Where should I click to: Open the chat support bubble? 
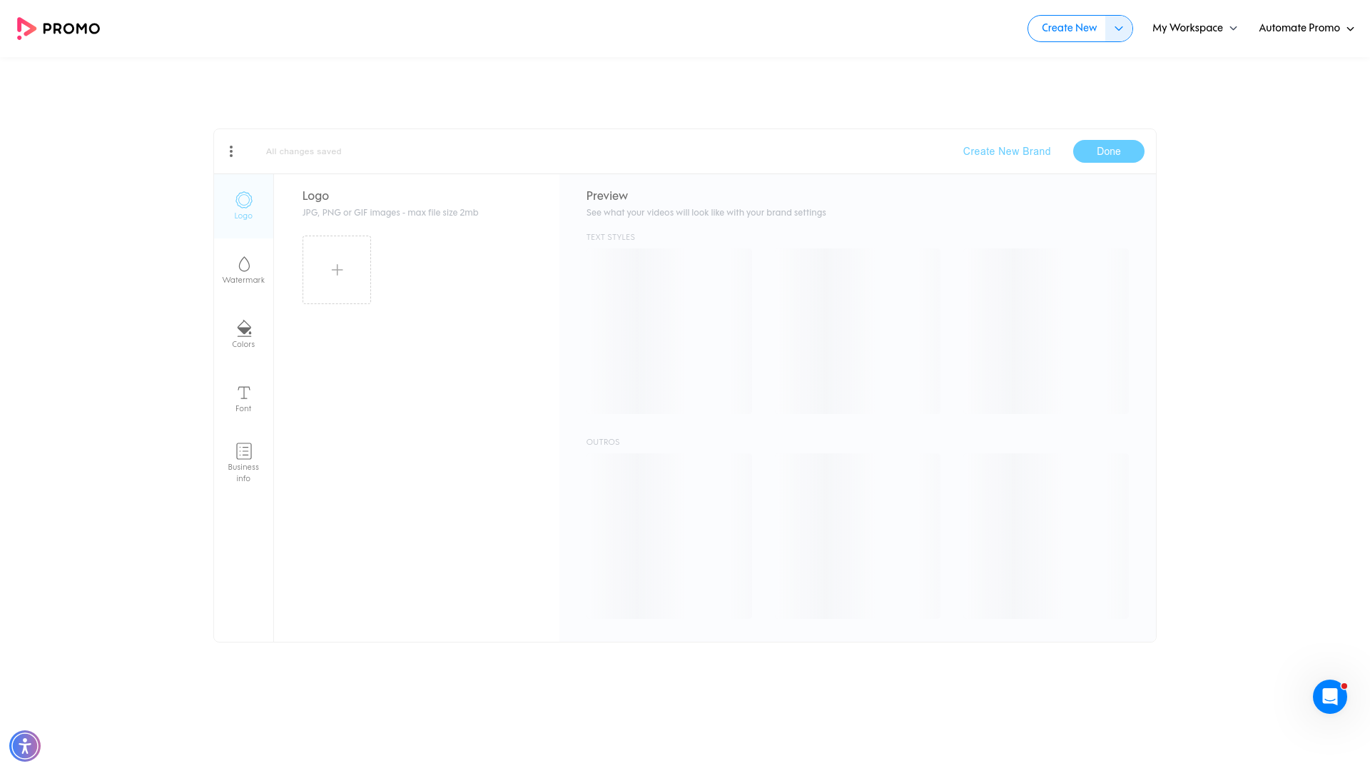[1329, 697]
